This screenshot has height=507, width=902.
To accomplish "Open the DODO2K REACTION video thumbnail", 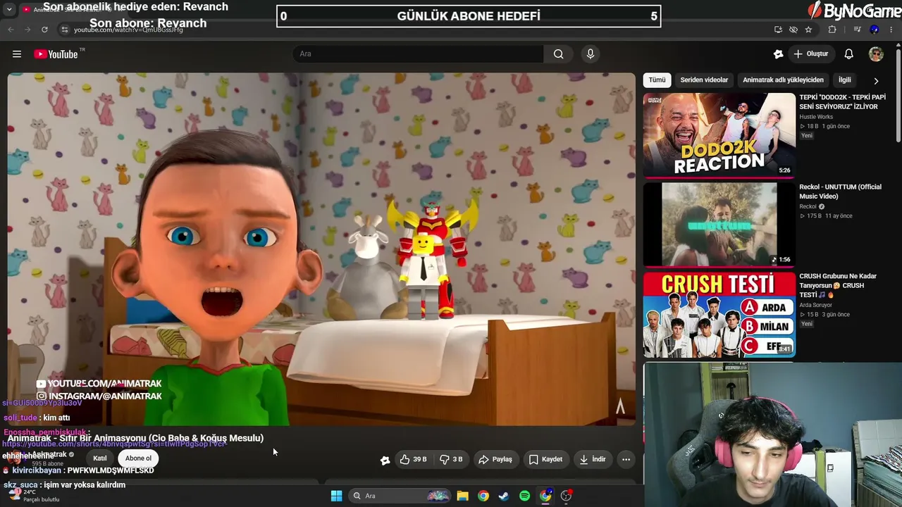I will [719, 134].
